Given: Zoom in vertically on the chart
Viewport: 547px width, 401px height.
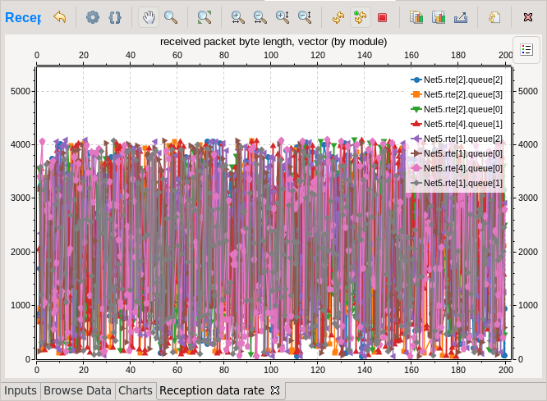Looking at the screenshot, I should click(283, 17).
